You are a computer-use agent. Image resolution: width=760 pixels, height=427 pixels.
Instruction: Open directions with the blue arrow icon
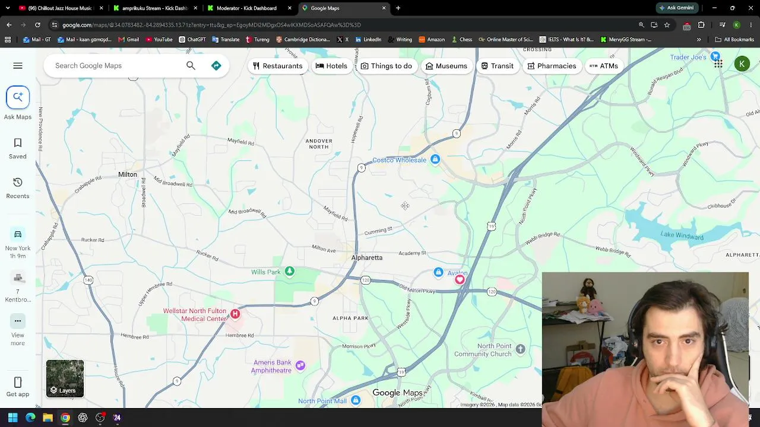coord(216,66)
